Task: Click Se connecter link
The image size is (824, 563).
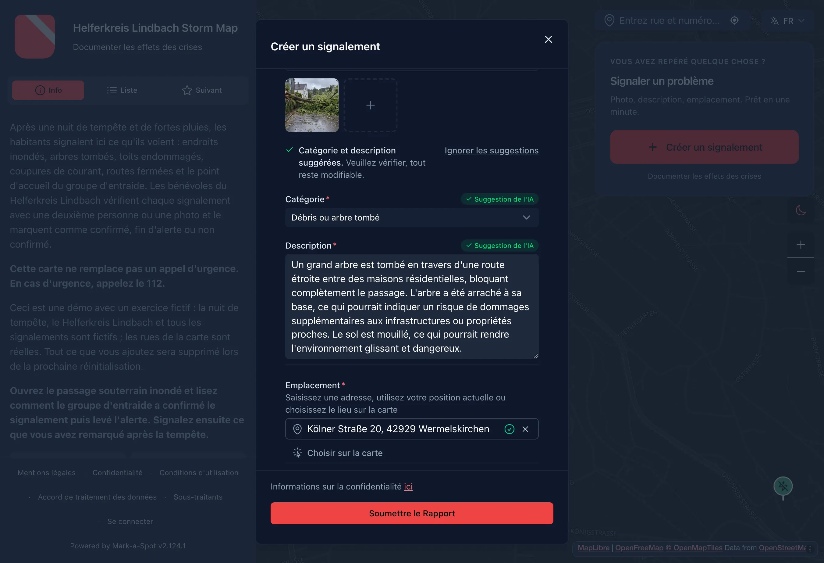Action: pyautogui.click(x=130, y=522)
